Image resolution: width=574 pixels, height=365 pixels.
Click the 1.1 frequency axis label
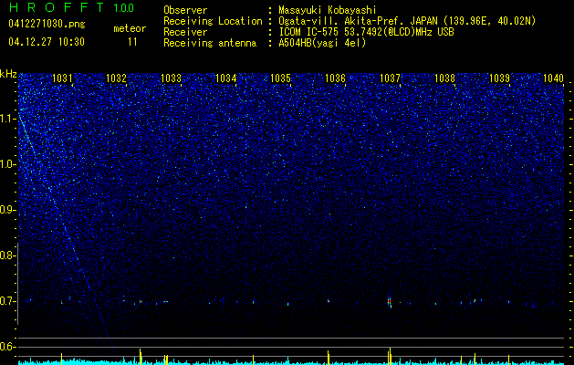click(7, 119)
